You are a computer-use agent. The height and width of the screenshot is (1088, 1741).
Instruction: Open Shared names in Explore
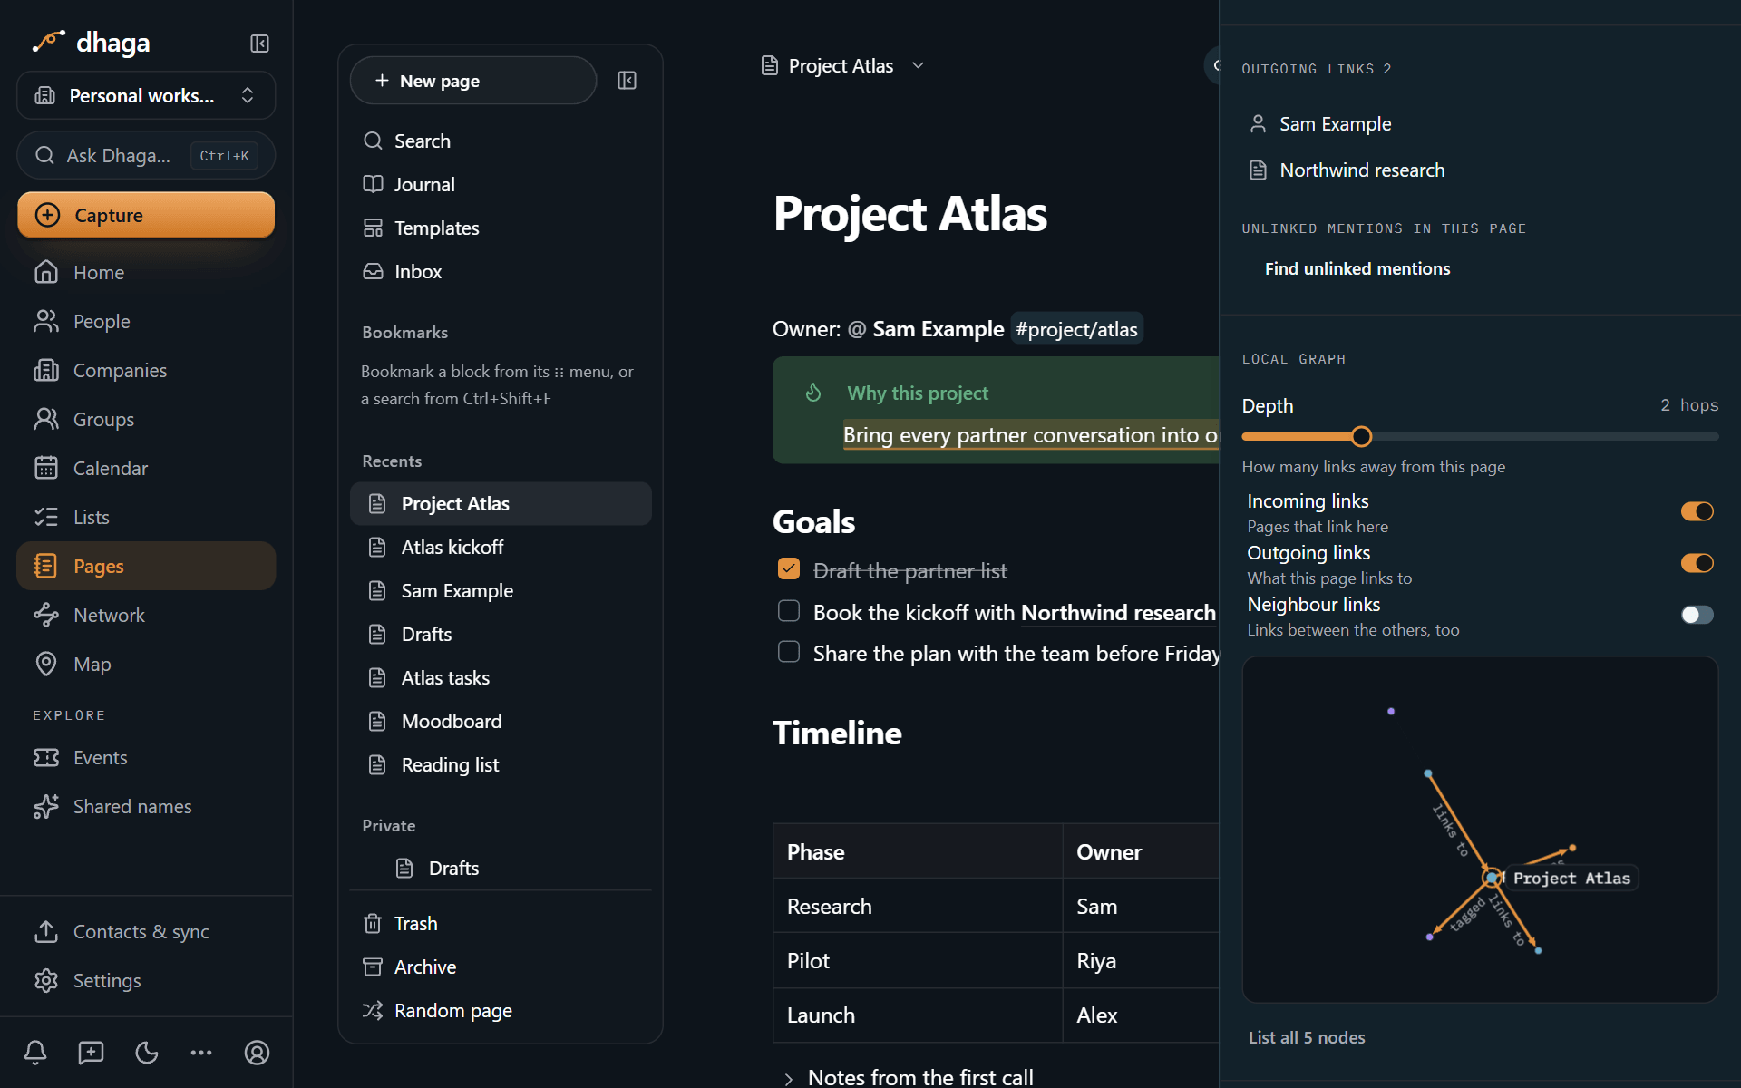[x=146, y=806]
